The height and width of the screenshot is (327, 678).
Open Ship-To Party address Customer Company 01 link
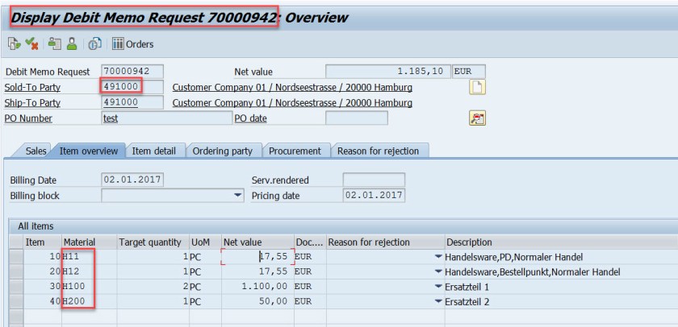click(292, 103)
